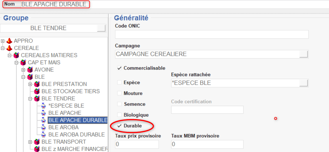This screenshot has height=152, width=329.
Task: Click the flask icon beside *ESPECE BLE
Action: tap(44, 106)
